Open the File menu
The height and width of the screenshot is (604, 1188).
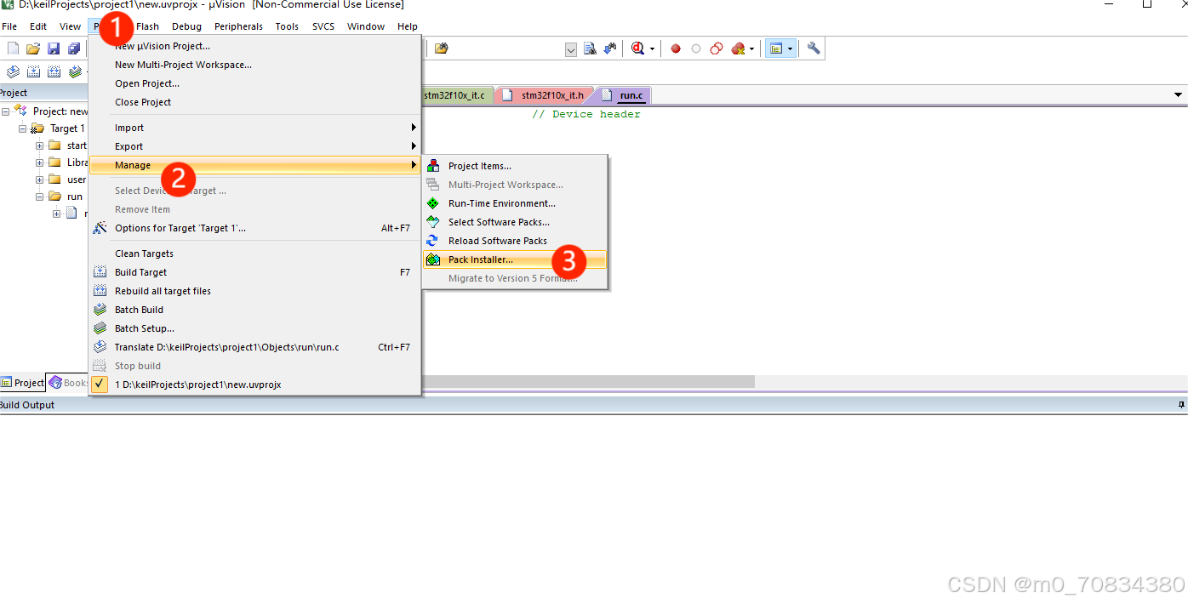9,26
